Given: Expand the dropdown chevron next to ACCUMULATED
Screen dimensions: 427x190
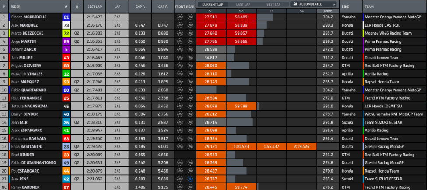Looking at the screenshot, I should point(333,4).
